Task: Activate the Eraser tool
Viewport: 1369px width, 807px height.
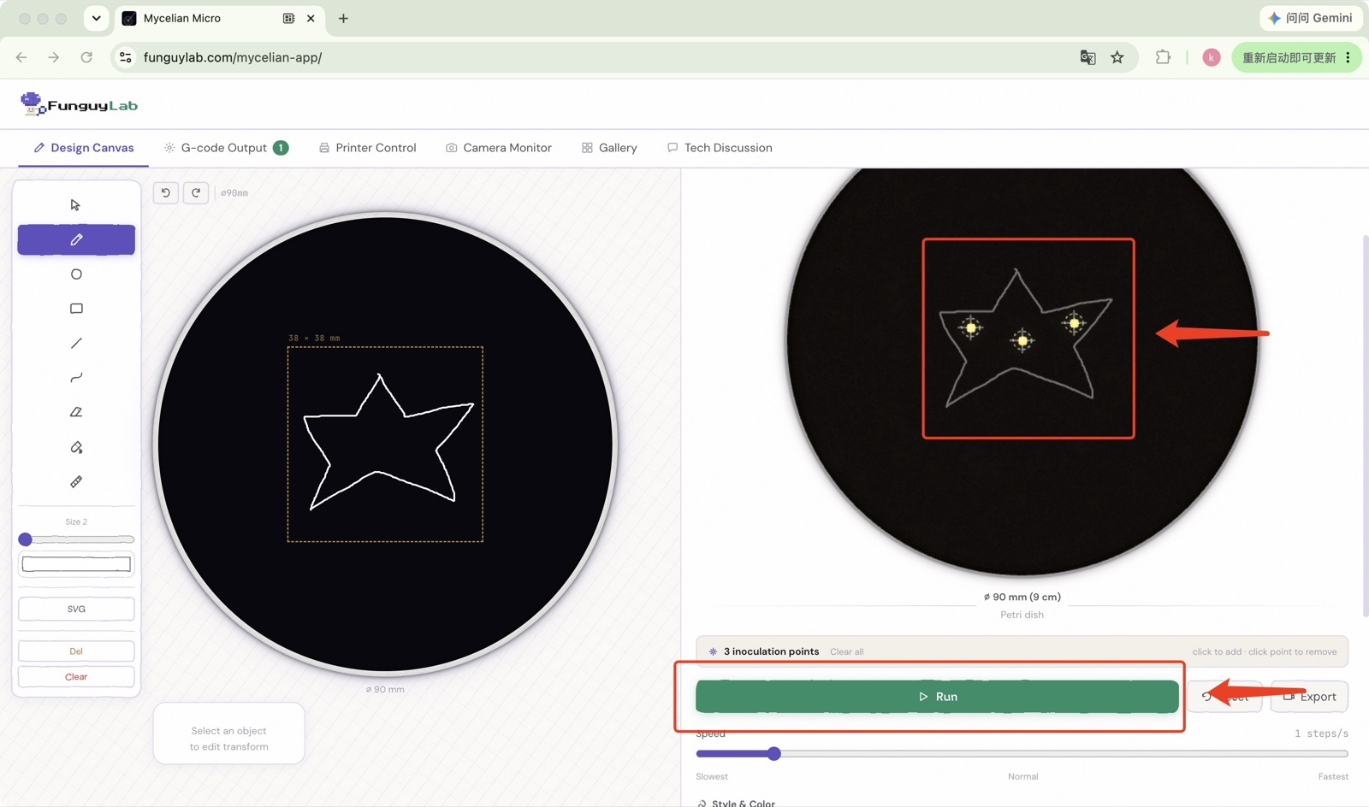Action: 76,412
